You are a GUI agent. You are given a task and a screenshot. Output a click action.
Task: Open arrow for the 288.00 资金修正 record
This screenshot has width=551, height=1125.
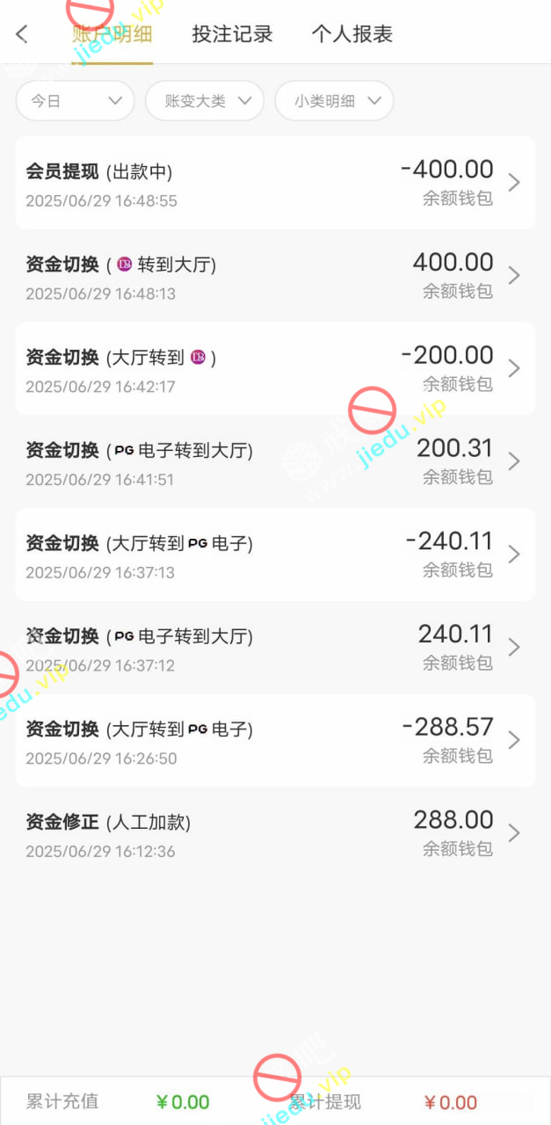click(514, 833)
